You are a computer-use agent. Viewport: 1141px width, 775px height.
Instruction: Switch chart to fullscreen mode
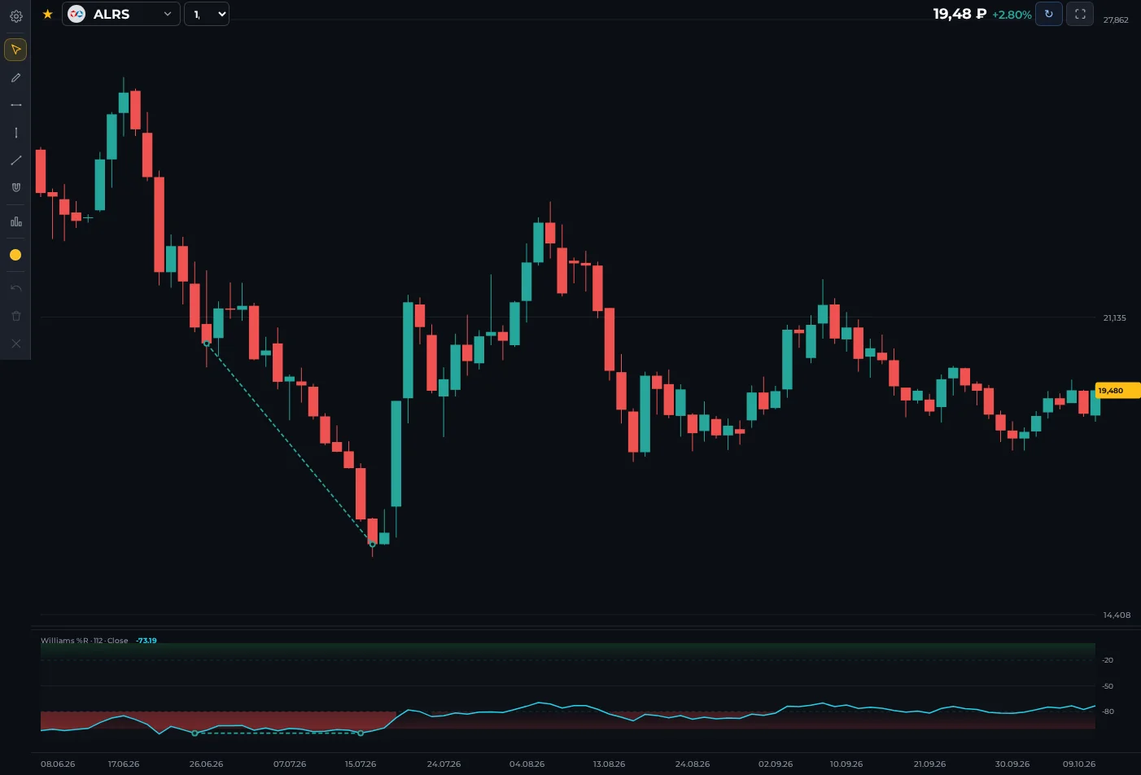coord(1080,14)
